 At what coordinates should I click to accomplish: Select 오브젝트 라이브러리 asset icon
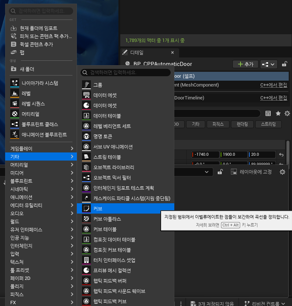[x=86, y=167]
